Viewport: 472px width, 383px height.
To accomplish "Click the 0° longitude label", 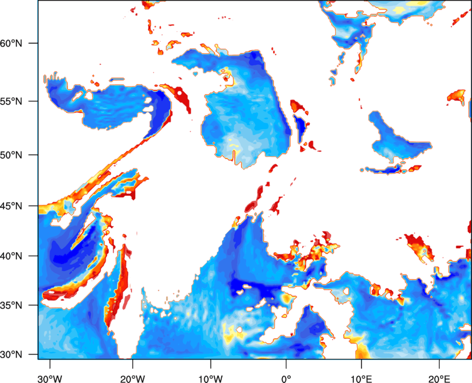I will pos(286,379).
